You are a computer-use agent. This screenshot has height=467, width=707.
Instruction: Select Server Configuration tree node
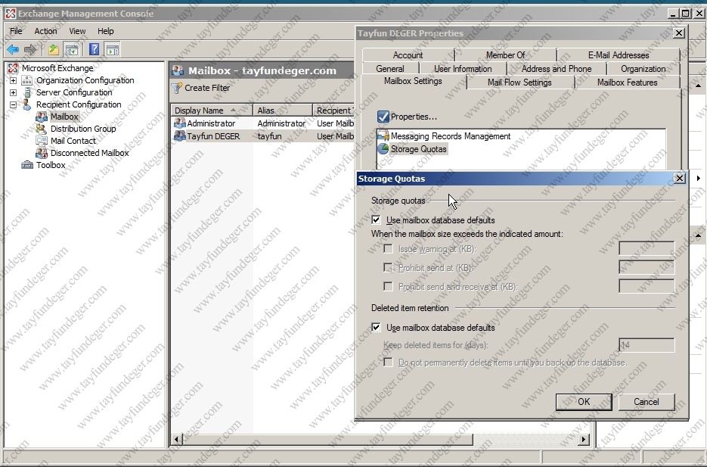coord(74,92)
